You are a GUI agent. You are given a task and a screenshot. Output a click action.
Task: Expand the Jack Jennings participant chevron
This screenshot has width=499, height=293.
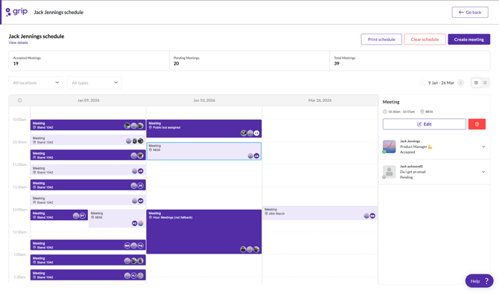tap(483, 146)
